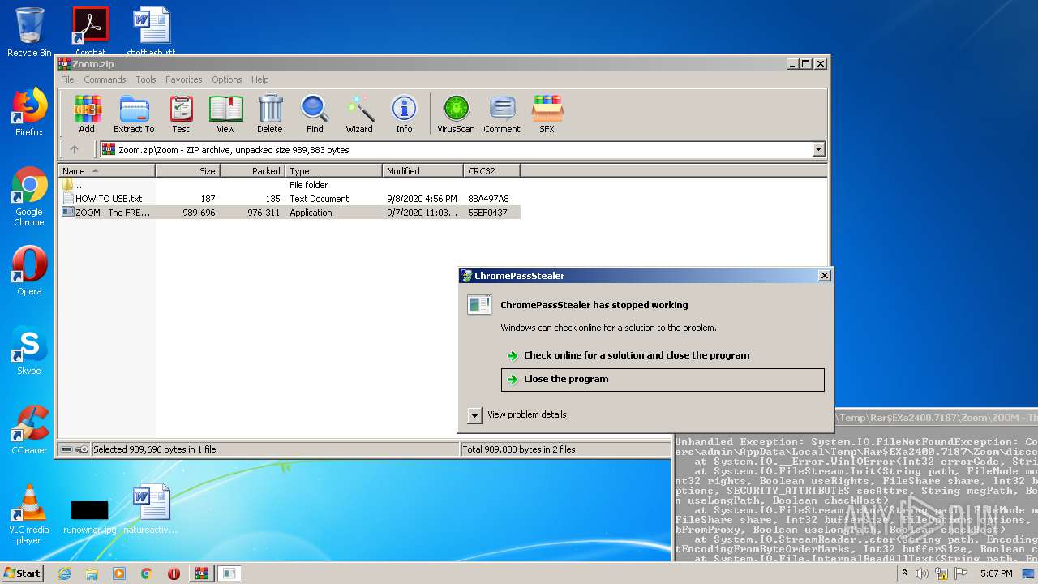1038x584 pixels.
Task: Show hidden tray icons arrow
Action: click(905, 573)
